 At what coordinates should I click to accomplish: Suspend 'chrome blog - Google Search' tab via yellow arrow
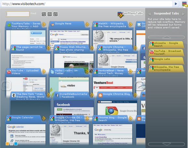click(x=131, y=118)
